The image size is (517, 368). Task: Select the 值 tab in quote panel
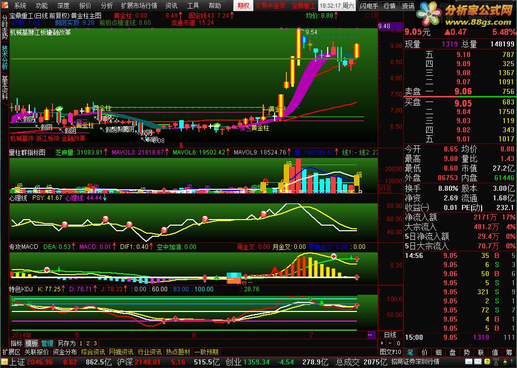pos(495,352)
